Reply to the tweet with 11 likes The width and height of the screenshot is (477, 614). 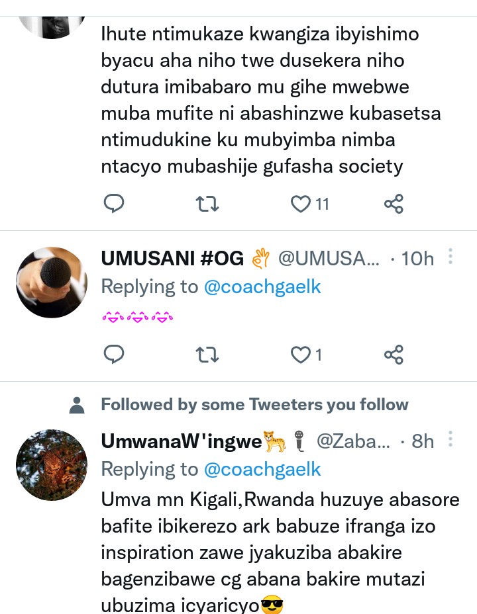[x=114, y=204]
